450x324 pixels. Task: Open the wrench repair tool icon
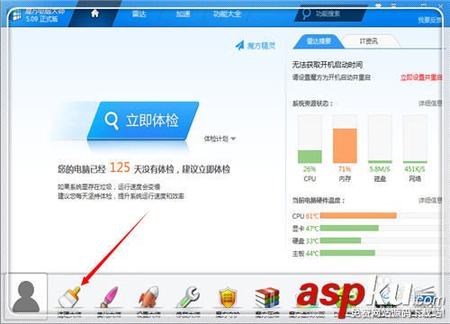188,296
